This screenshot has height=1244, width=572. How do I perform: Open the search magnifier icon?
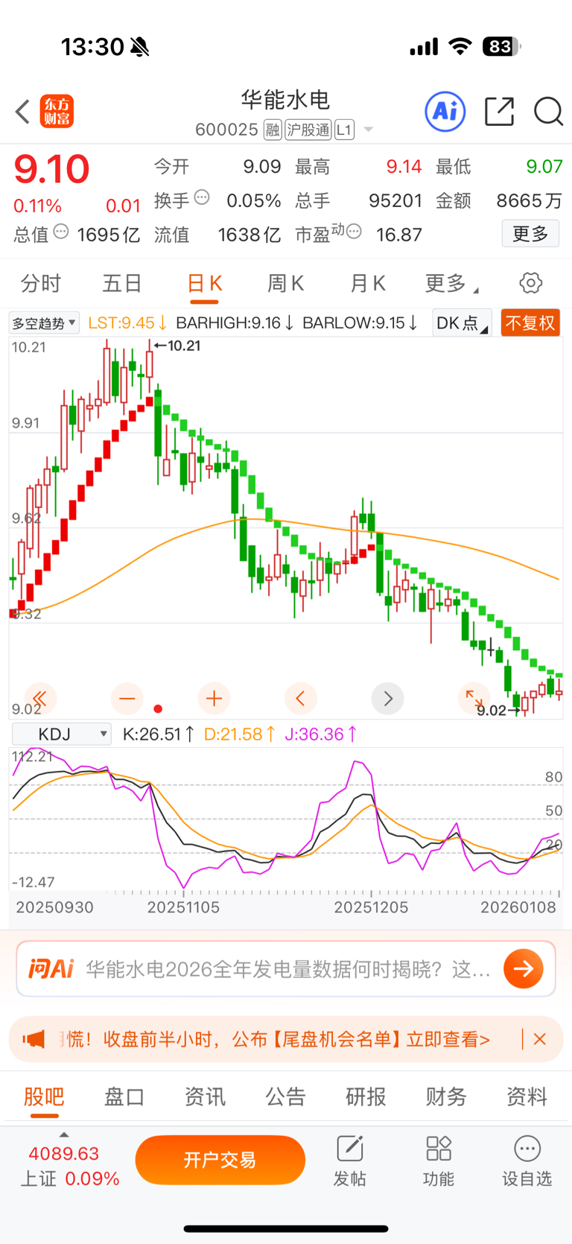[549, 112]
